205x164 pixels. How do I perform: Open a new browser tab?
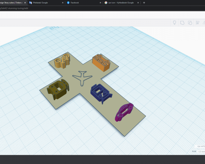click(x=144, y=2)
